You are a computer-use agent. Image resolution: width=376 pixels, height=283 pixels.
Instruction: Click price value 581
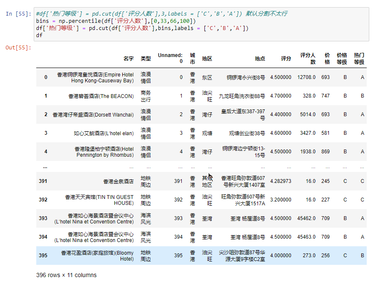(326, 133)
